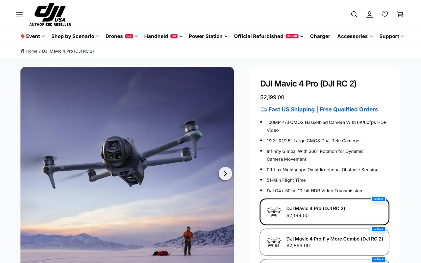Image resolution: width=421 pixels, height=263 pixels.
Task: Open the hamburger menu icon
Action: [19, 14]
